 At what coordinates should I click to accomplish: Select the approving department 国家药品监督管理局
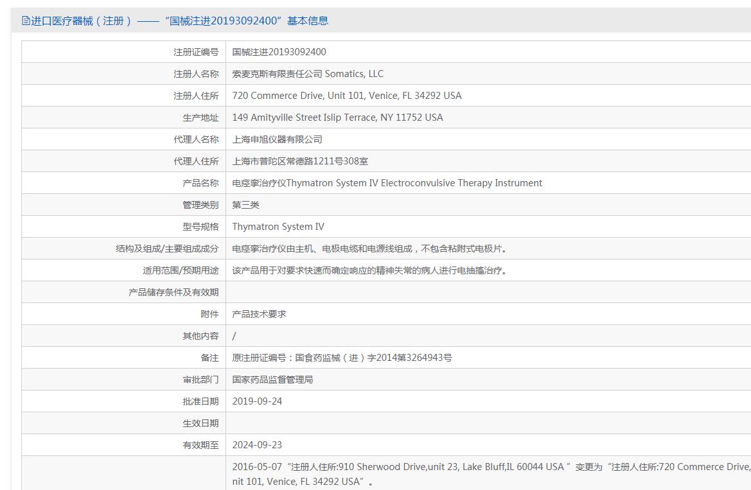(272, 380)
